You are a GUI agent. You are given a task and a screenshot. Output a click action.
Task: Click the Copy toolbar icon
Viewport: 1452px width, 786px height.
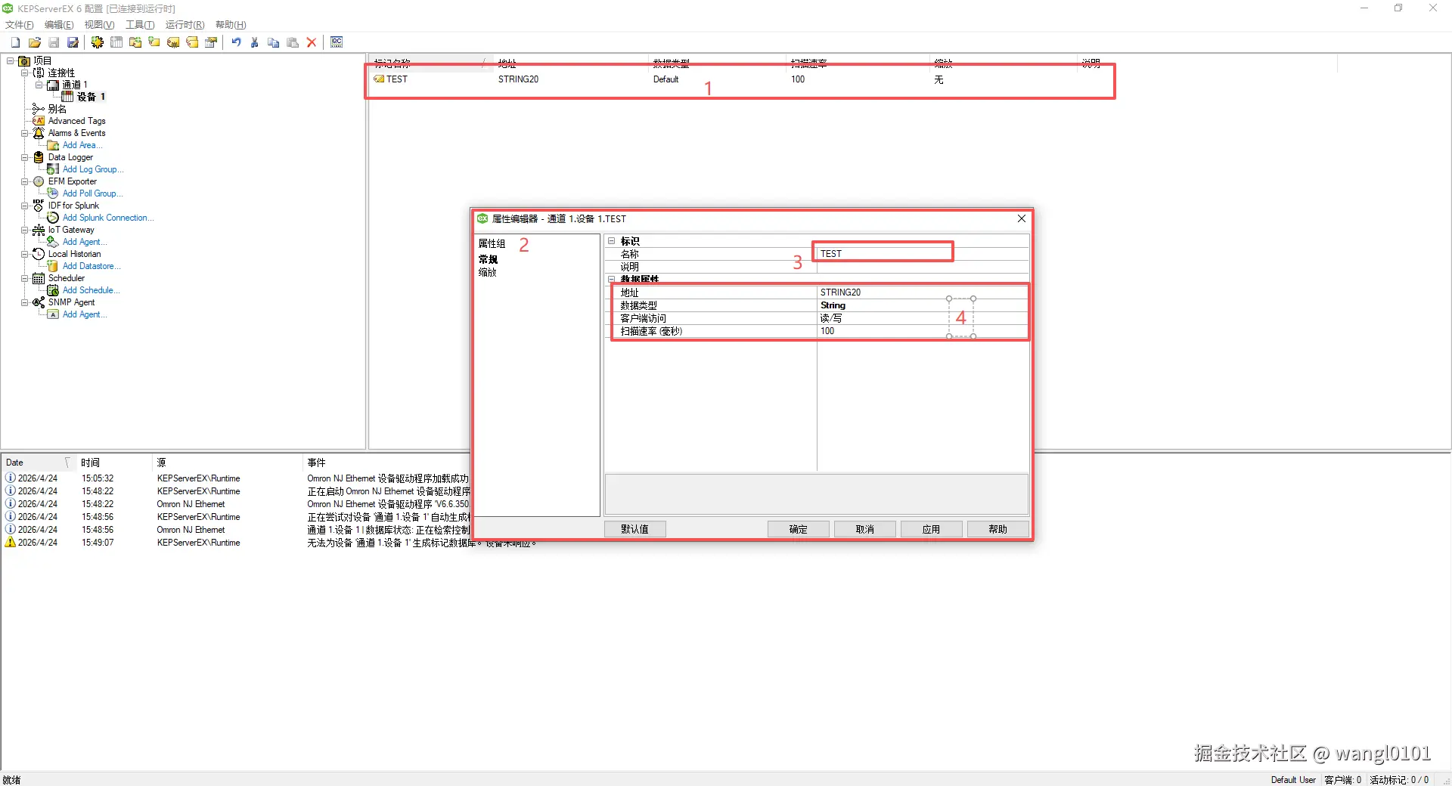[274, 42]
